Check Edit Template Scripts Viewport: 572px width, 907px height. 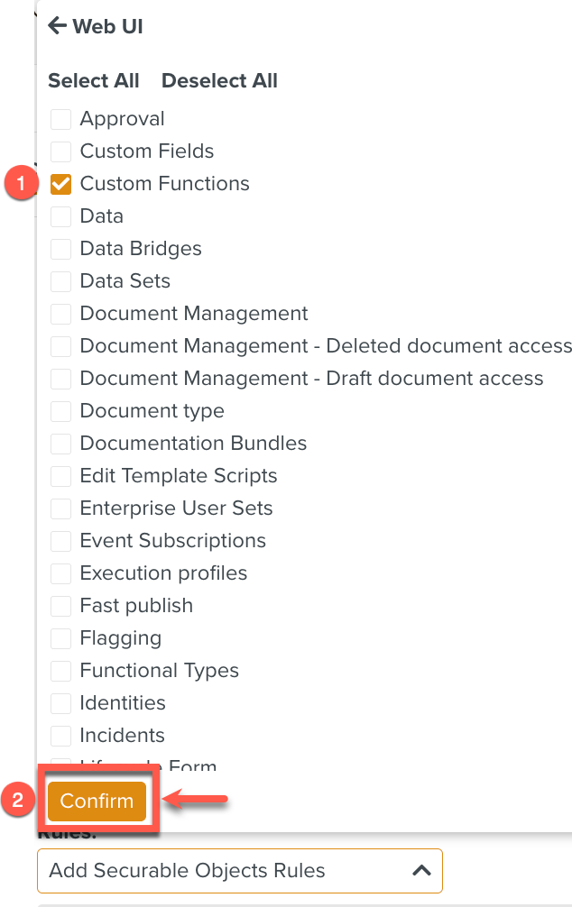[60, 476]
